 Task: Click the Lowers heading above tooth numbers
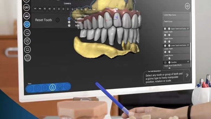67,3
